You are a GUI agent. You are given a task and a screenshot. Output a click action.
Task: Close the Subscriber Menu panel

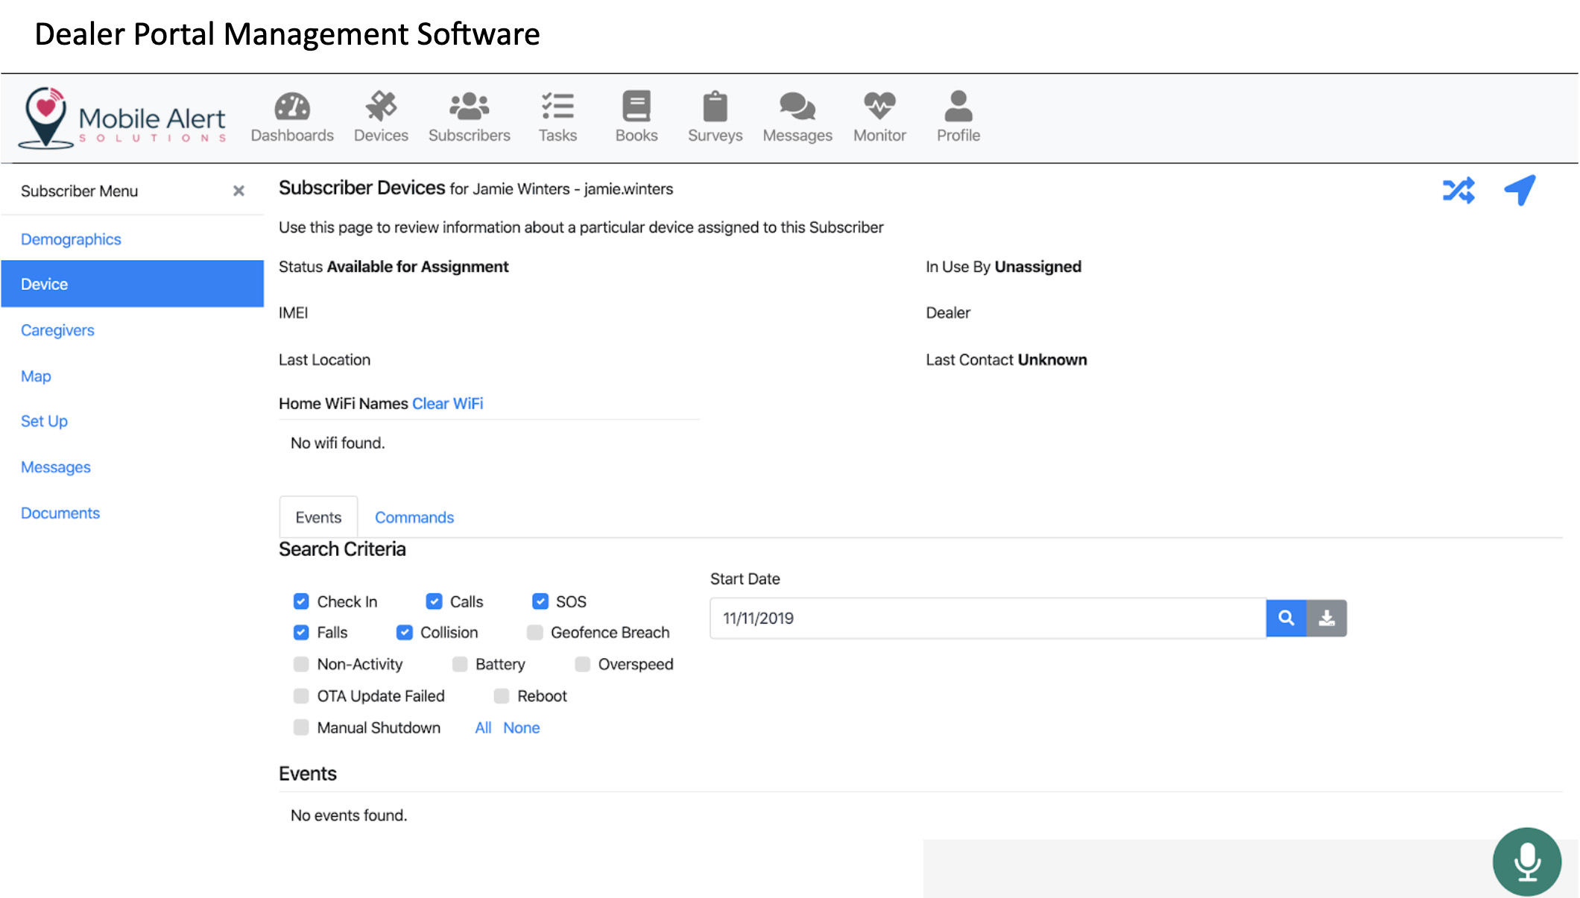[238, 191]
